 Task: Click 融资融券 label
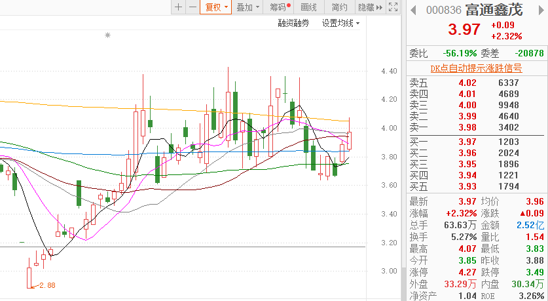tap(293, 24)
